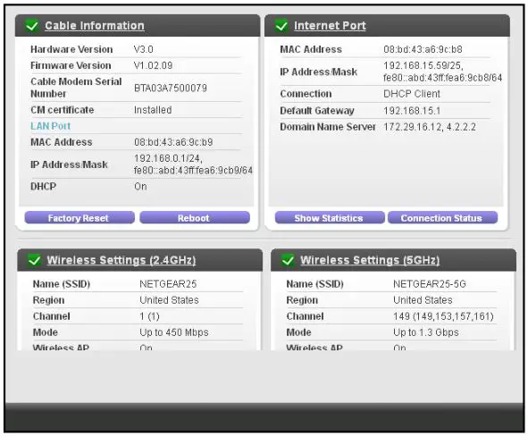Click the Factory Reset button
The image size is (528, 437).
pos(80,218)
